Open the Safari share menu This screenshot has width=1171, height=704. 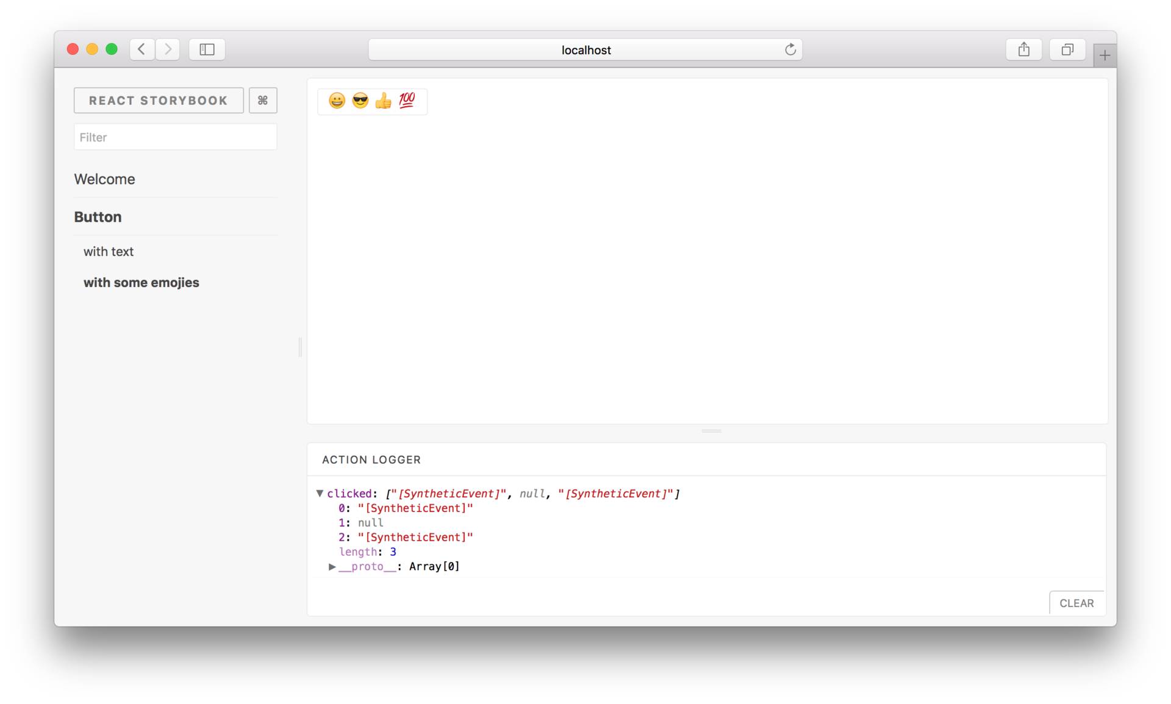[1024, 49]
